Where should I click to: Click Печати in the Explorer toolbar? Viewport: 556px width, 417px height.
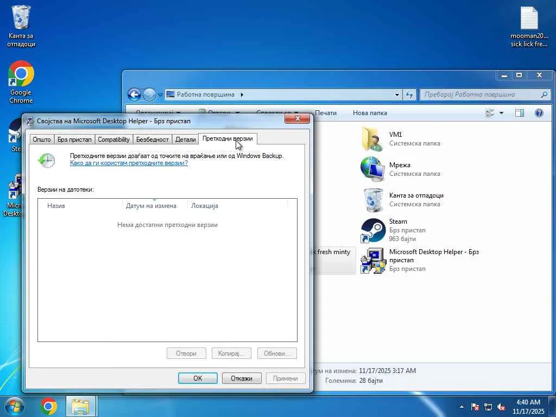(x=326, y=113)
